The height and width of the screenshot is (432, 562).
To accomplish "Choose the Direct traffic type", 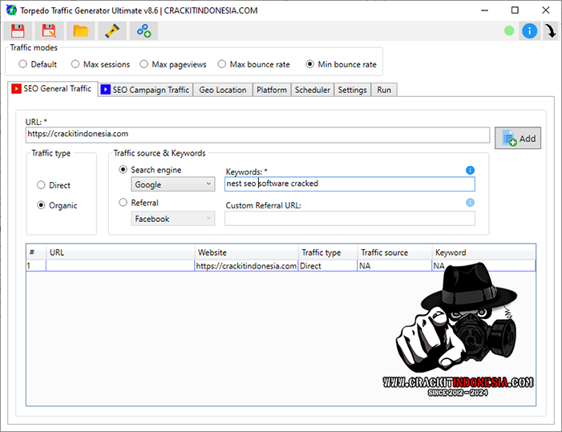I will tap(41, 185).
